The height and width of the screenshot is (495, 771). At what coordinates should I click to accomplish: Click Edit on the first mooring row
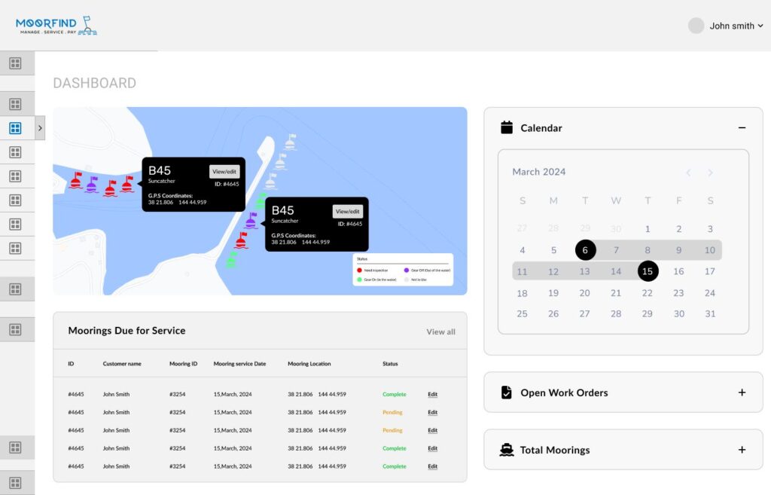click(432, 394)
